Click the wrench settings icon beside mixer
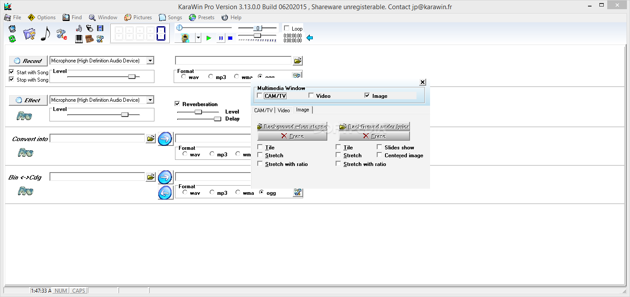This screenshot has height=297, width=630. point(101,39)
